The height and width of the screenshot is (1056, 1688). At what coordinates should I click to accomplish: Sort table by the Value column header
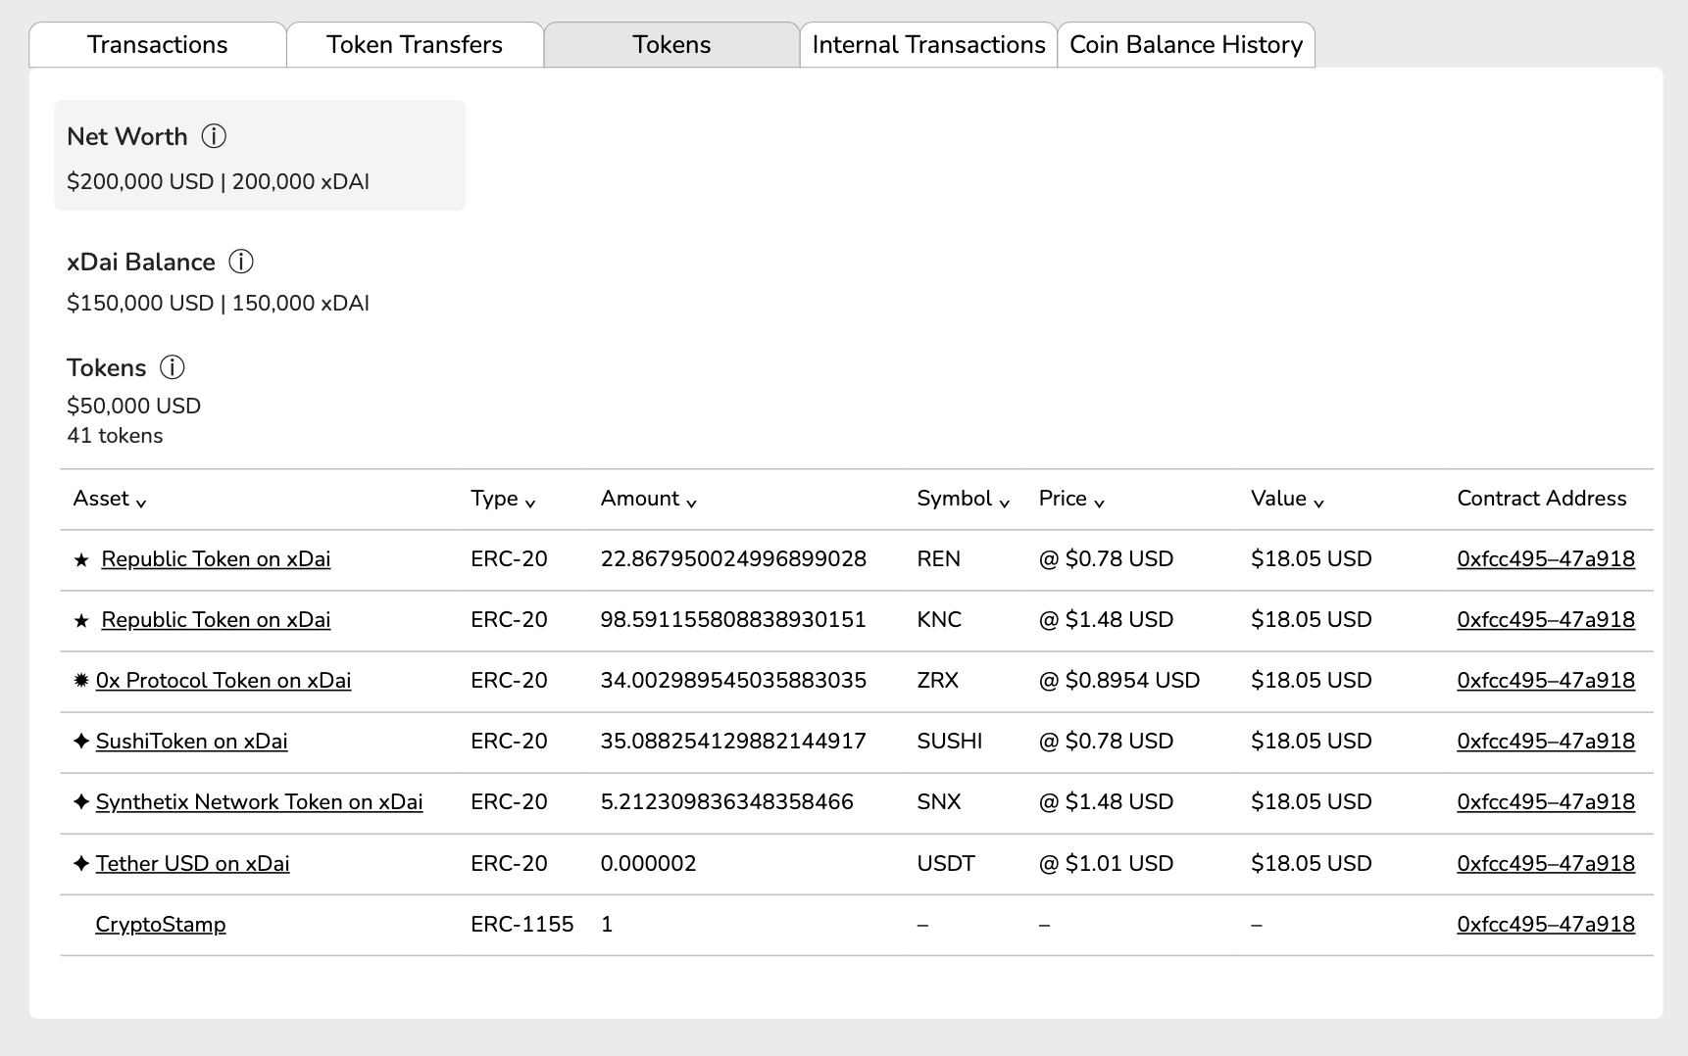point(1287,499)
